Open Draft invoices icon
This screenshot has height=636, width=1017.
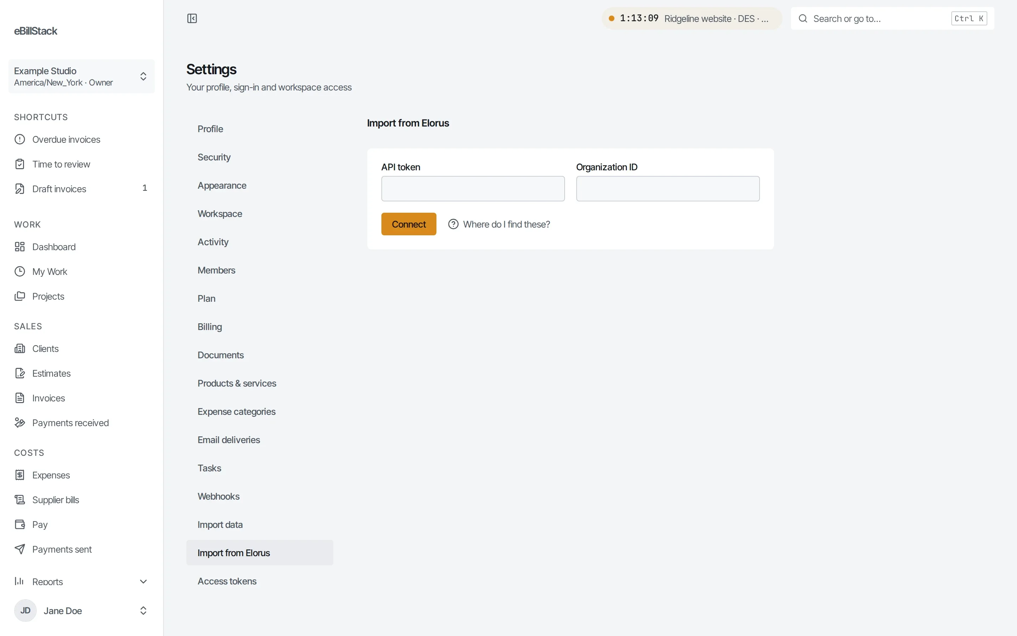[x=20, y=189]
